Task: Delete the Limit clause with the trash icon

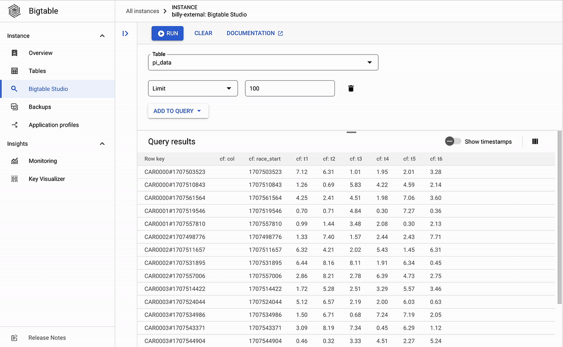Action: tap(350, 88)
